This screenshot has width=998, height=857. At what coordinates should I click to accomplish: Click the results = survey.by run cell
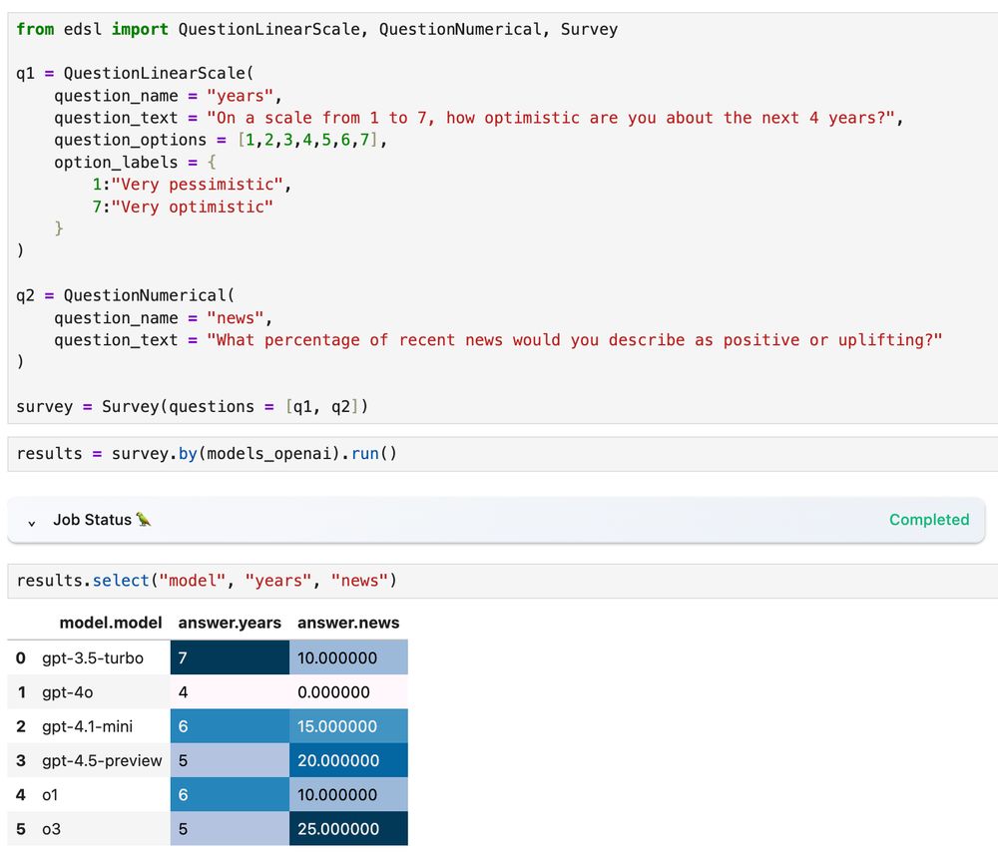coord(503,454)
